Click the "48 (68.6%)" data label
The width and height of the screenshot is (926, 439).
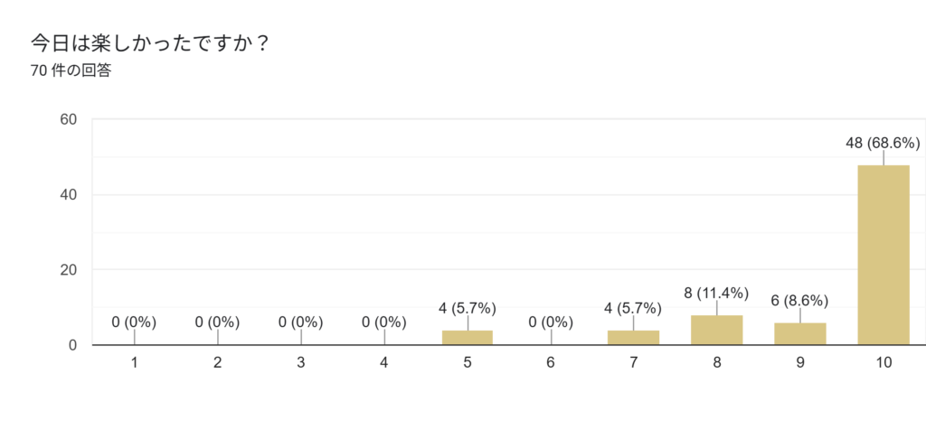pyautogui.click(x=883, y=143)
